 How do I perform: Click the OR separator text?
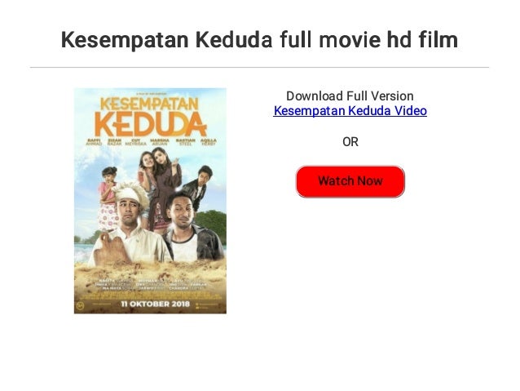pos(350,142)
